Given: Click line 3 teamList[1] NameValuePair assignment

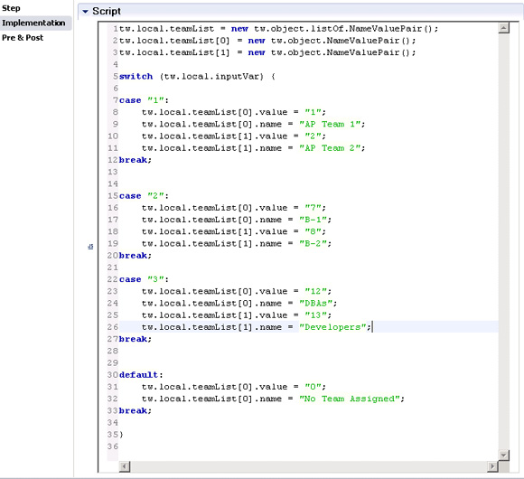Looking at the screenshot, I should [267, 52].
